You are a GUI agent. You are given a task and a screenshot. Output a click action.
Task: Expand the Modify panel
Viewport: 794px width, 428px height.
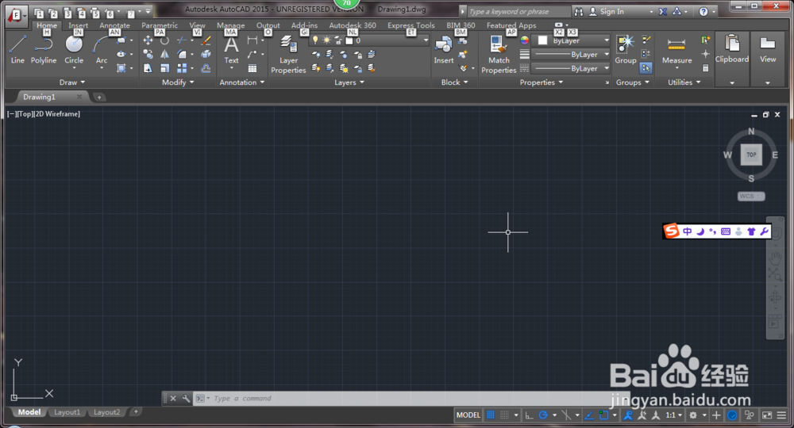point(178,82)
